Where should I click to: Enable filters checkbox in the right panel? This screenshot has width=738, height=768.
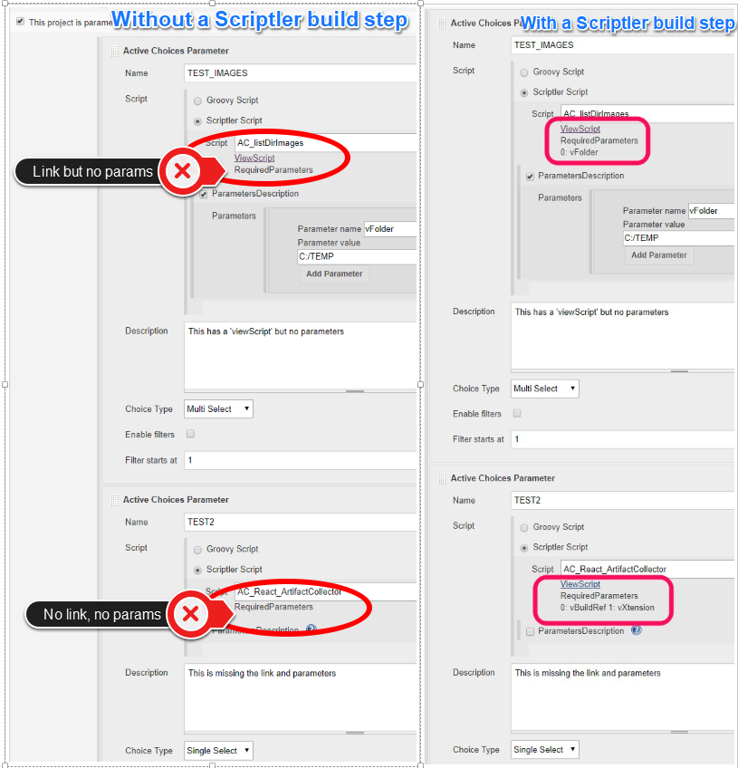[517, 413]
